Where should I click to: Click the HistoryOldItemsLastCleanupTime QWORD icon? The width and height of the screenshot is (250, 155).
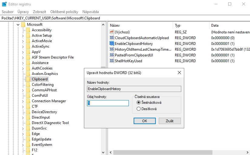(x=112, y=49)
